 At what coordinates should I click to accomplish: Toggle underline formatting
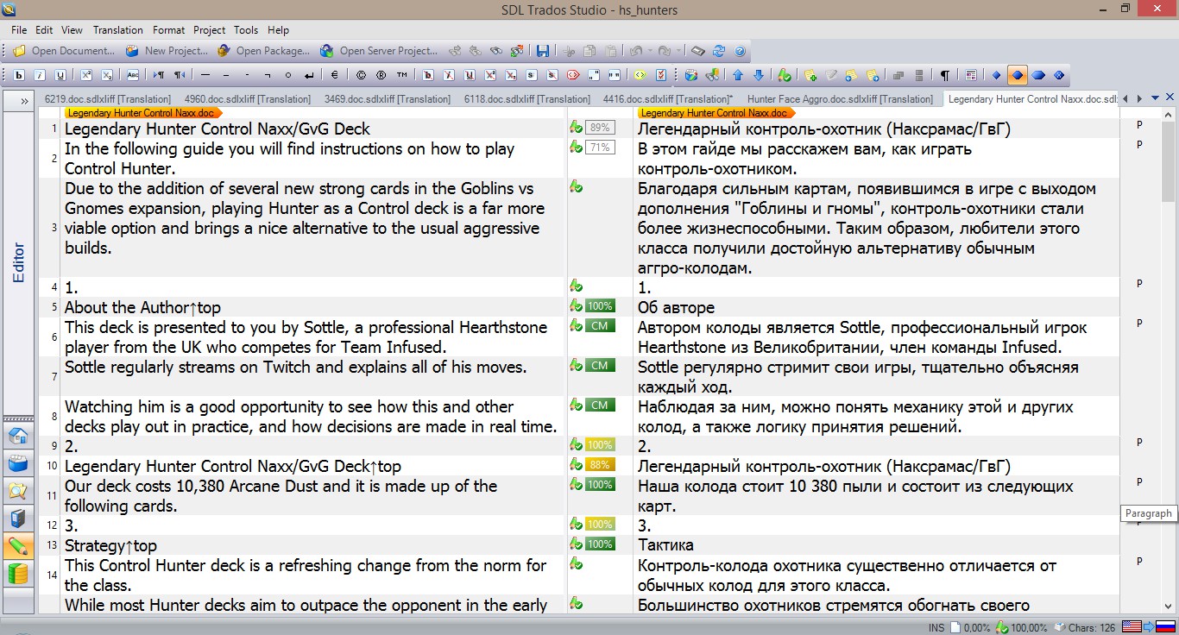(60, 75)
